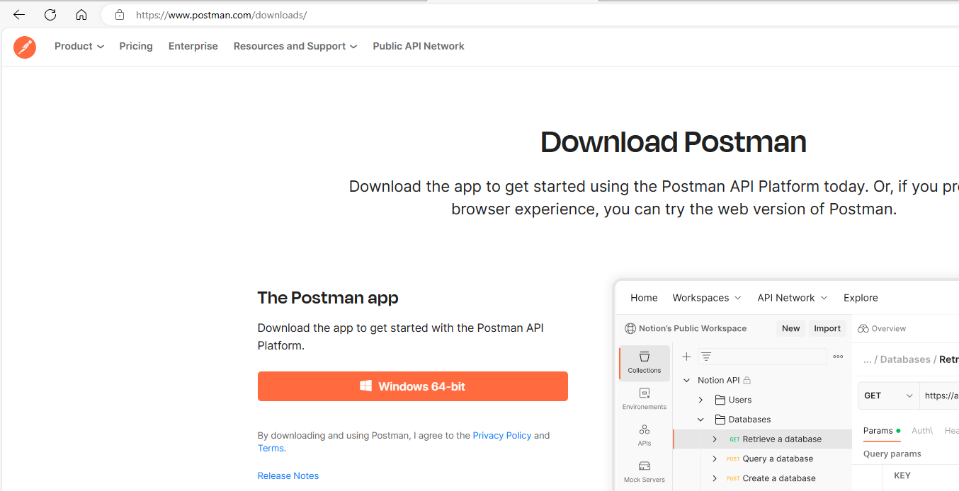The width and height of the screenshot is (959, 491).
Task: Click the Databases breadcrumb
Action: tap(905, 359)
